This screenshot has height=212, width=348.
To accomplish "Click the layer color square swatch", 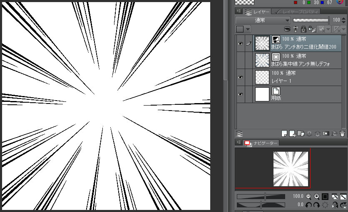I will [240, 29].
